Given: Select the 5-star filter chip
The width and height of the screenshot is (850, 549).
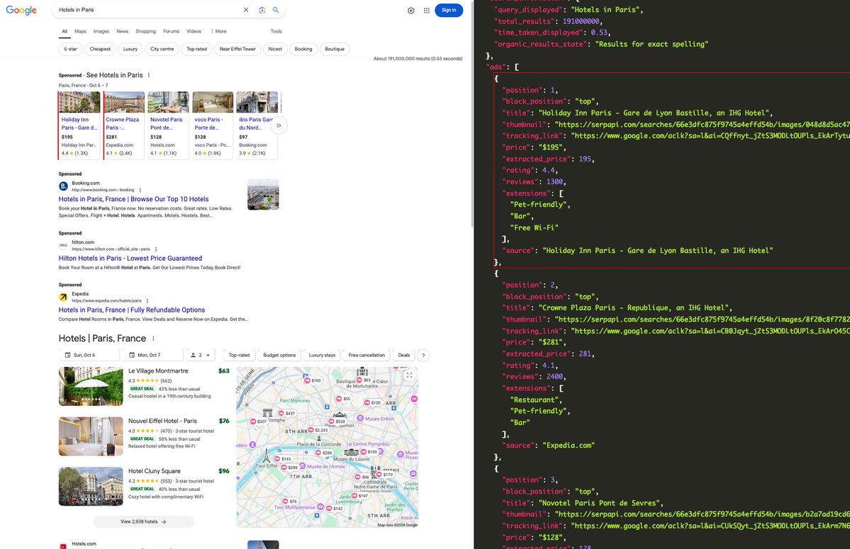Looking at the screenshot, I should pyautogui.click(x=69, y=49).
